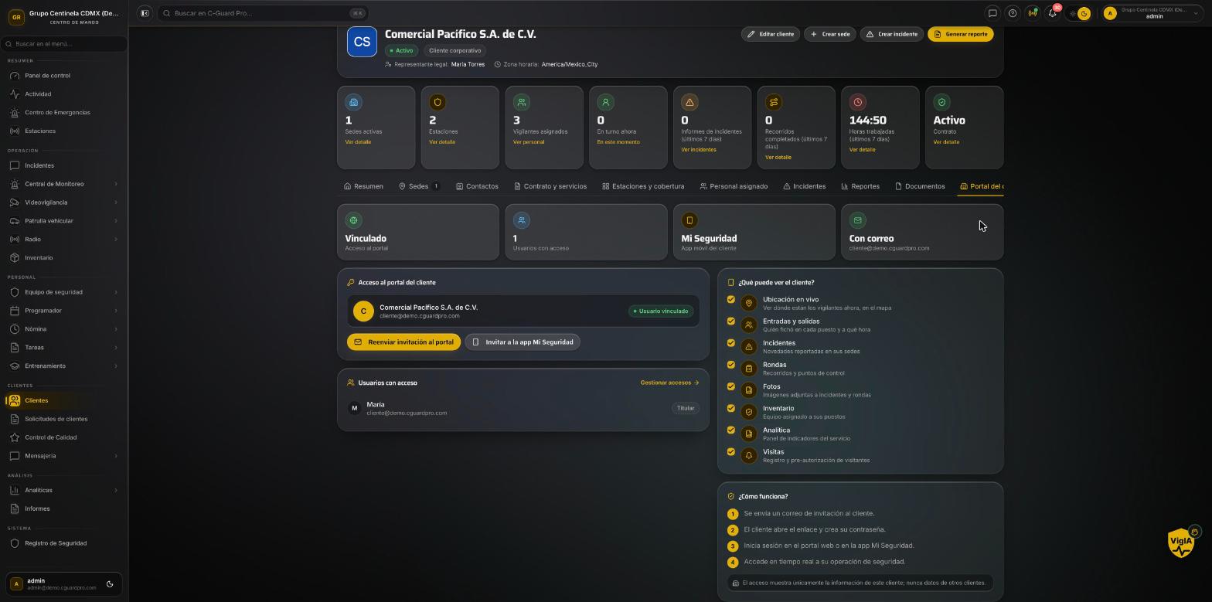Toggle the Rondas permission checkbox
Image resolution: width=1212 pixels, height=602 pixels.
[x=731, y=365]
